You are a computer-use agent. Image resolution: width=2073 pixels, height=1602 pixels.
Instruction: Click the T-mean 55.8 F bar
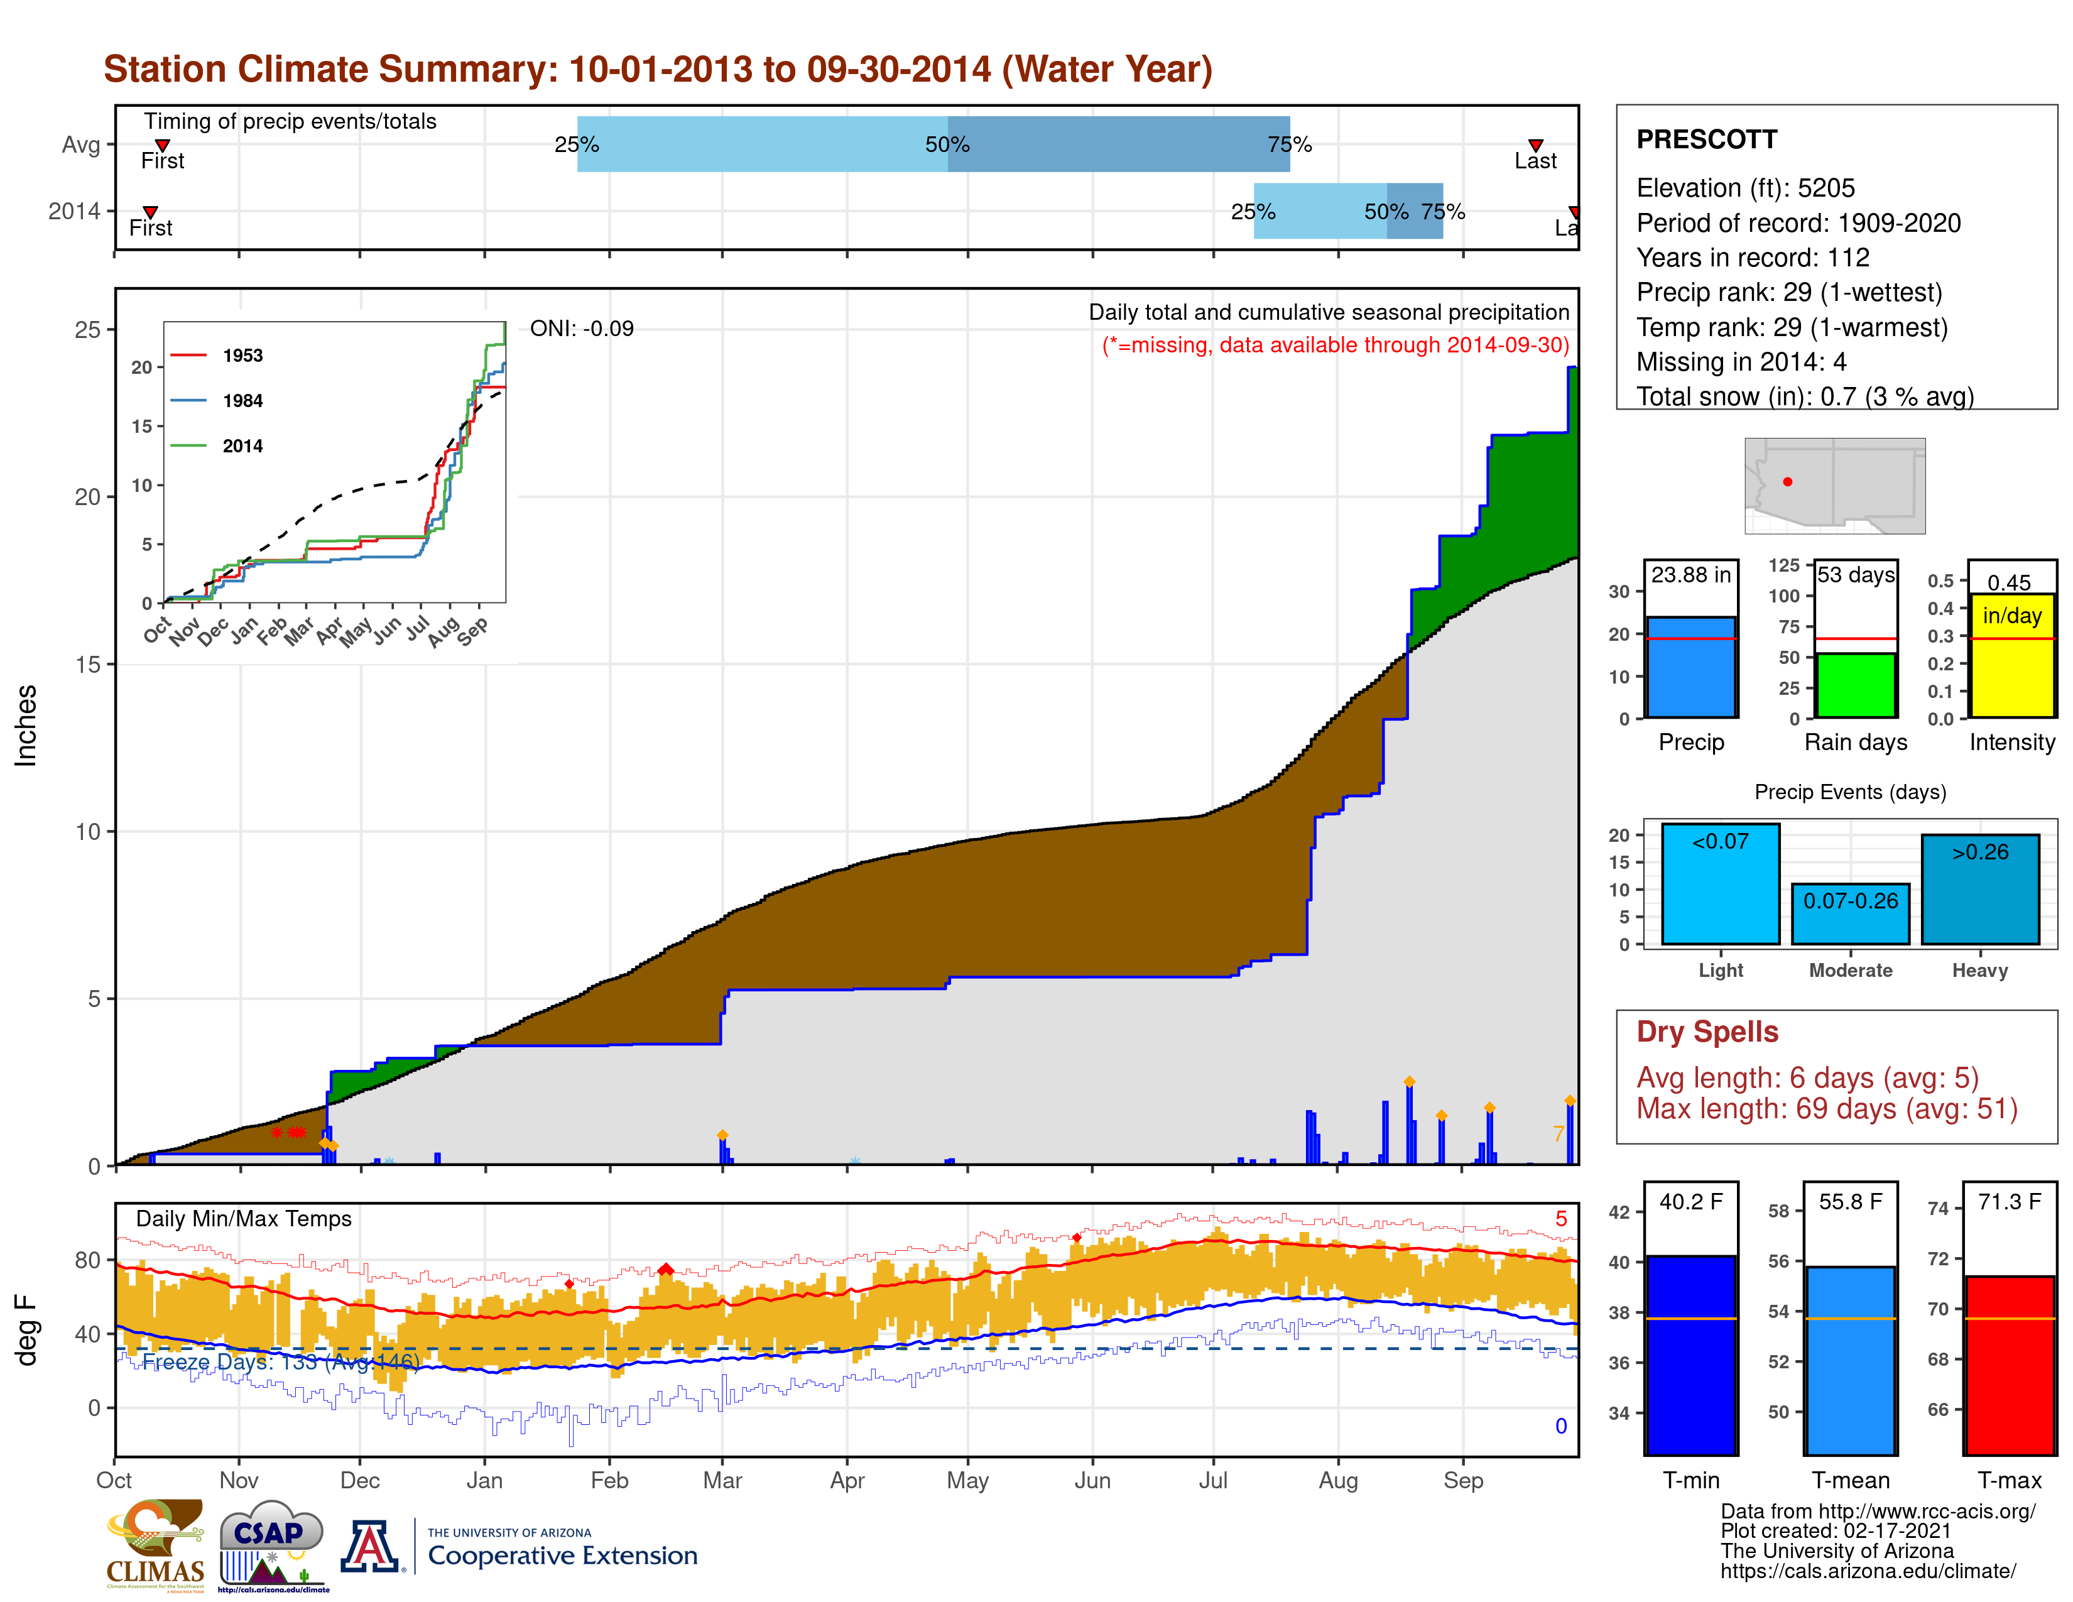(1850, 1361)
